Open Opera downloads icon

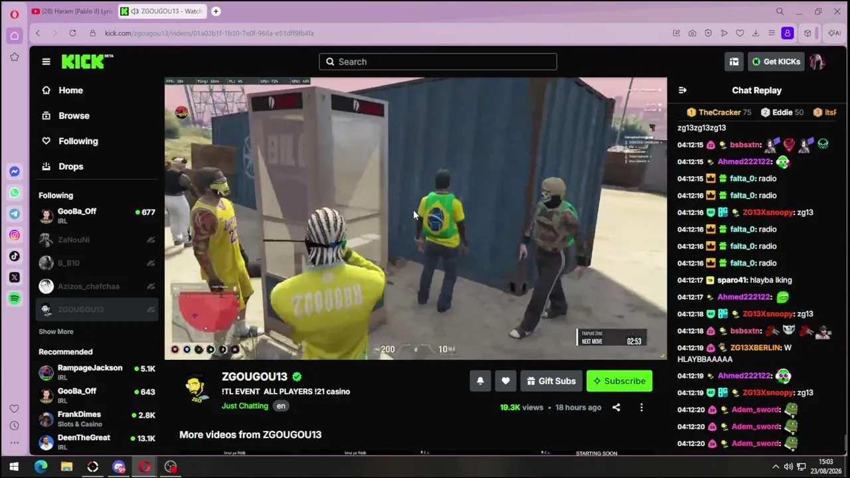756,33
